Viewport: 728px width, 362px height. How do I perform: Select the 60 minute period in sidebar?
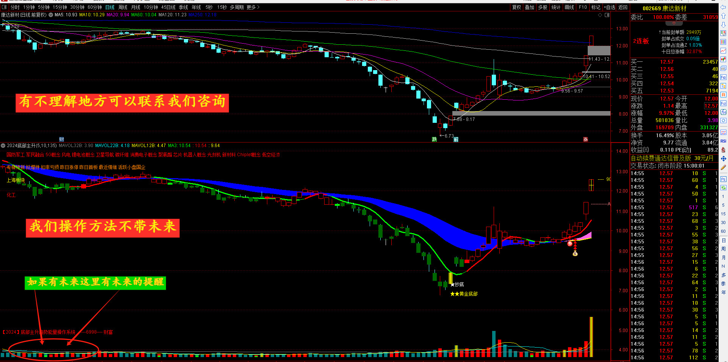723,231
